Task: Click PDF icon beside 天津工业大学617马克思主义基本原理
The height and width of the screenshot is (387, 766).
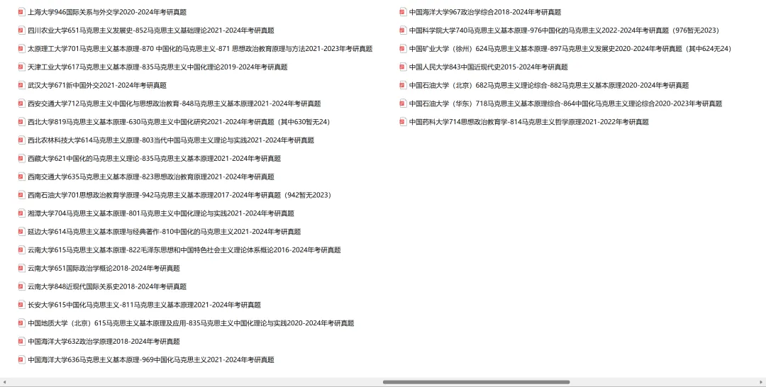Action: click(21, 67)
